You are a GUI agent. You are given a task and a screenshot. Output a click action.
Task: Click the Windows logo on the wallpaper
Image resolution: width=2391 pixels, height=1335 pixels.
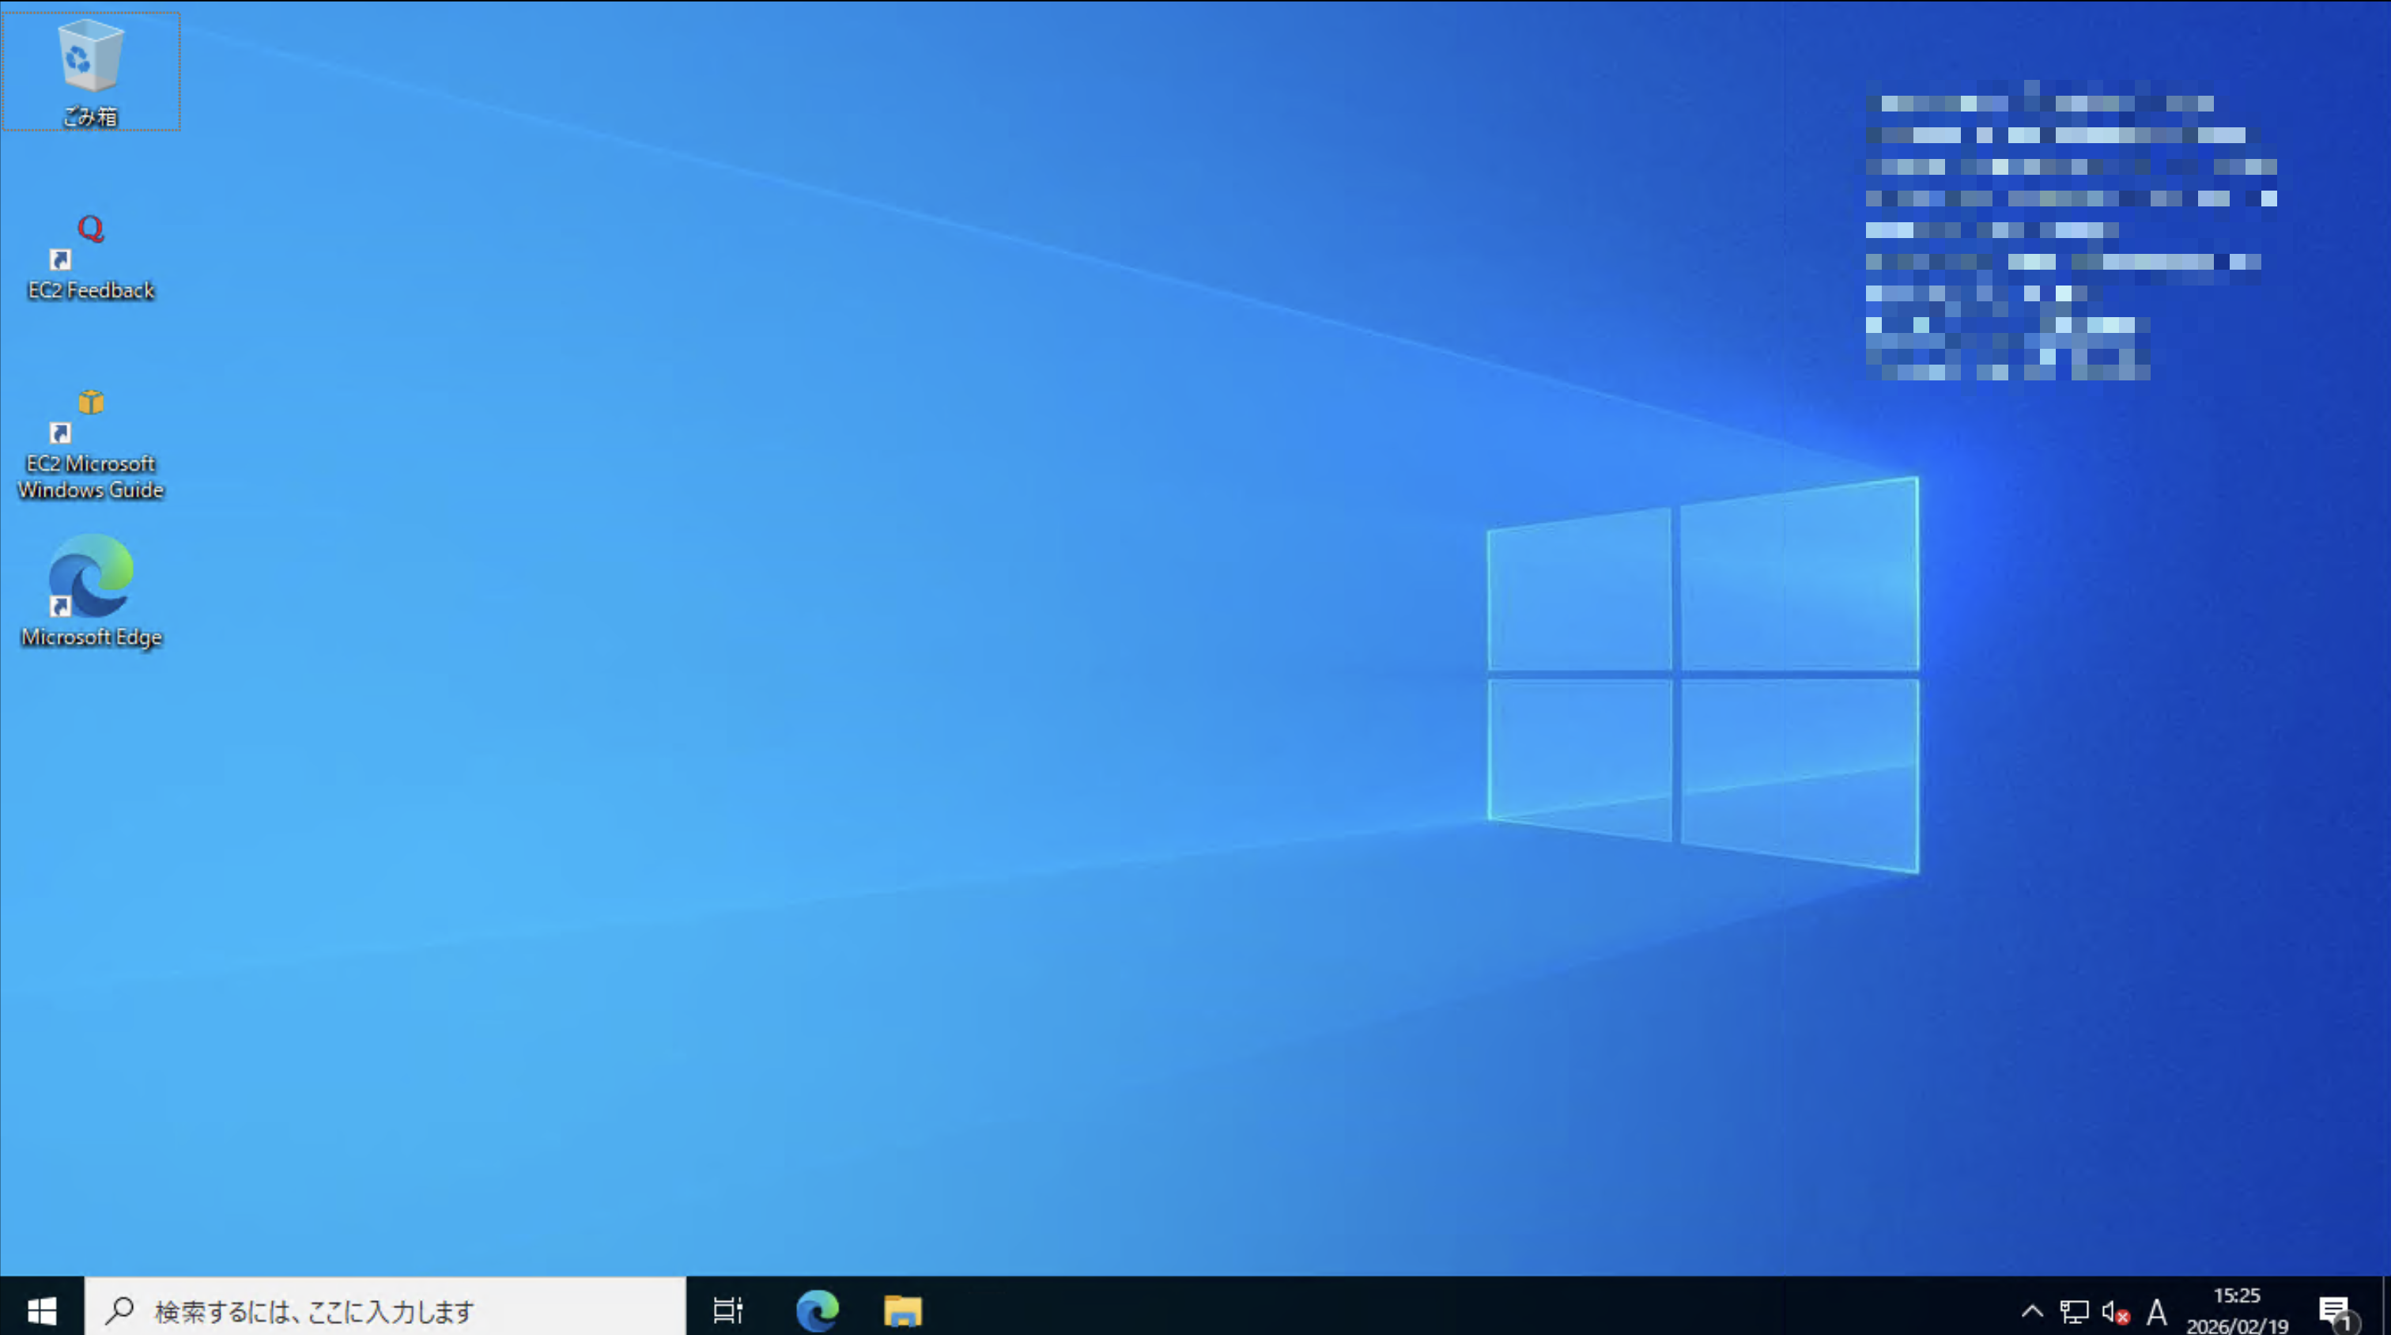coord(1703,675)
